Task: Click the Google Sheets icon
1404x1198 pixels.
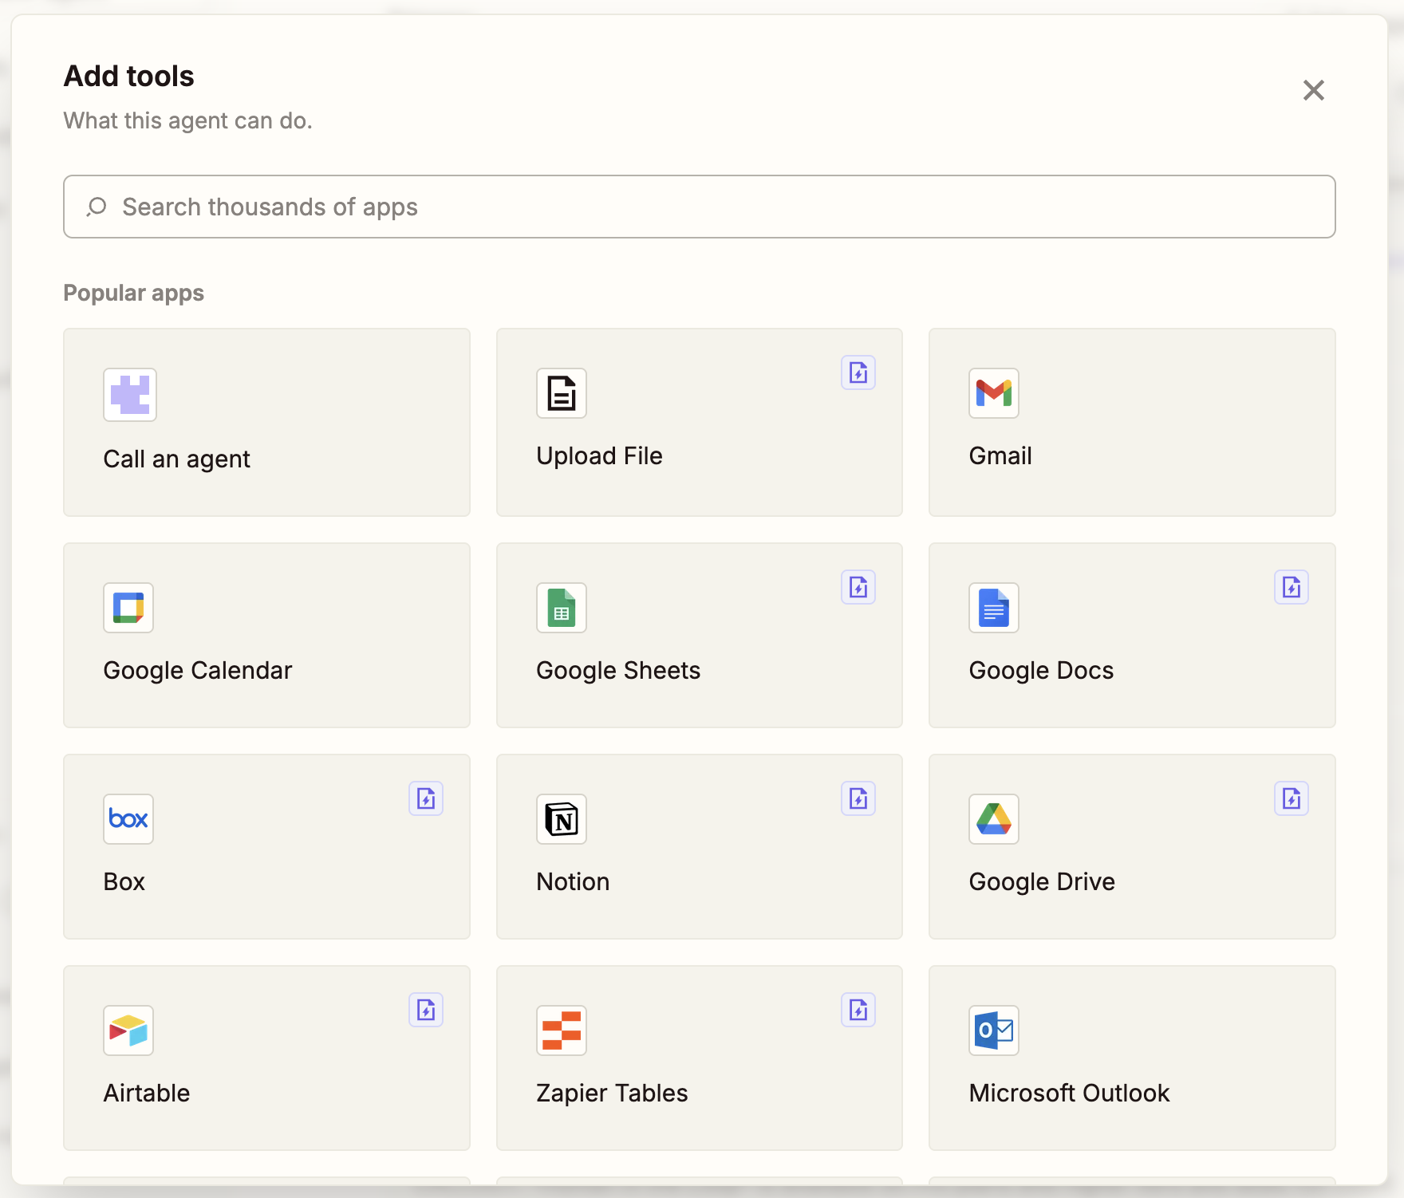Action: pos(562,608)
